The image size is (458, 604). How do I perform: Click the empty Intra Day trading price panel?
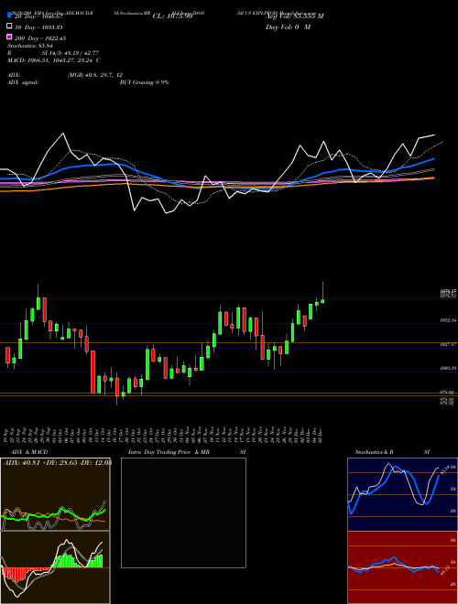183,512
